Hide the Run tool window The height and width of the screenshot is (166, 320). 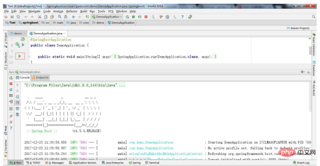[309, 72]
